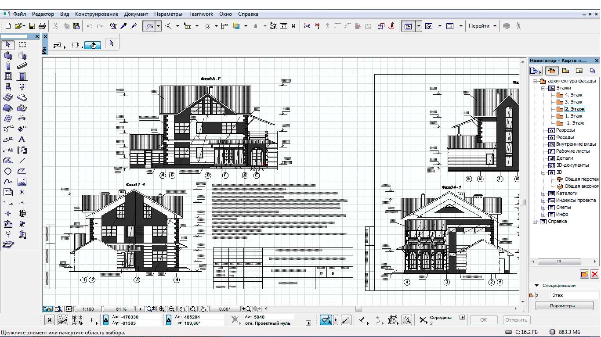Image resolution: width=601 pixels, height=337 pixels.
Task: Toggle absolute delta X coordinate button
Action: tap(105, 320)
